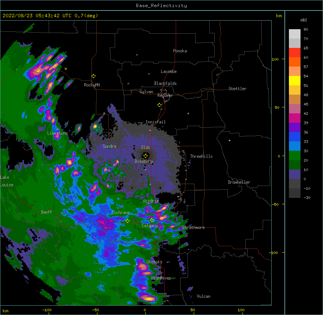The height and width of the screenshot is (315, 323).
Task: Click the ThreeHills town label
Action: point(201,156)
